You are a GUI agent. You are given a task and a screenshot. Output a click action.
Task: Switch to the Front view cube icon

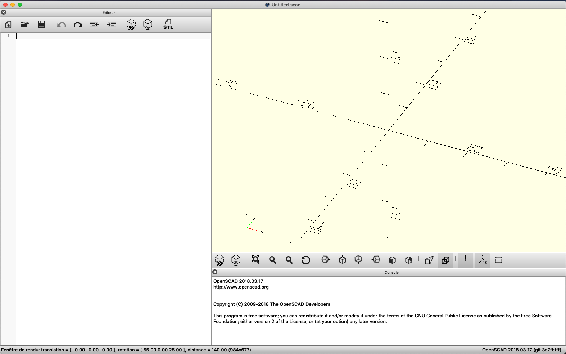coord(392,260)
